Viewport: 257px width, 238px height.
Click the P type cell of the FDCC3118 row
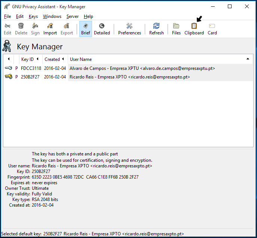point(16,68)
